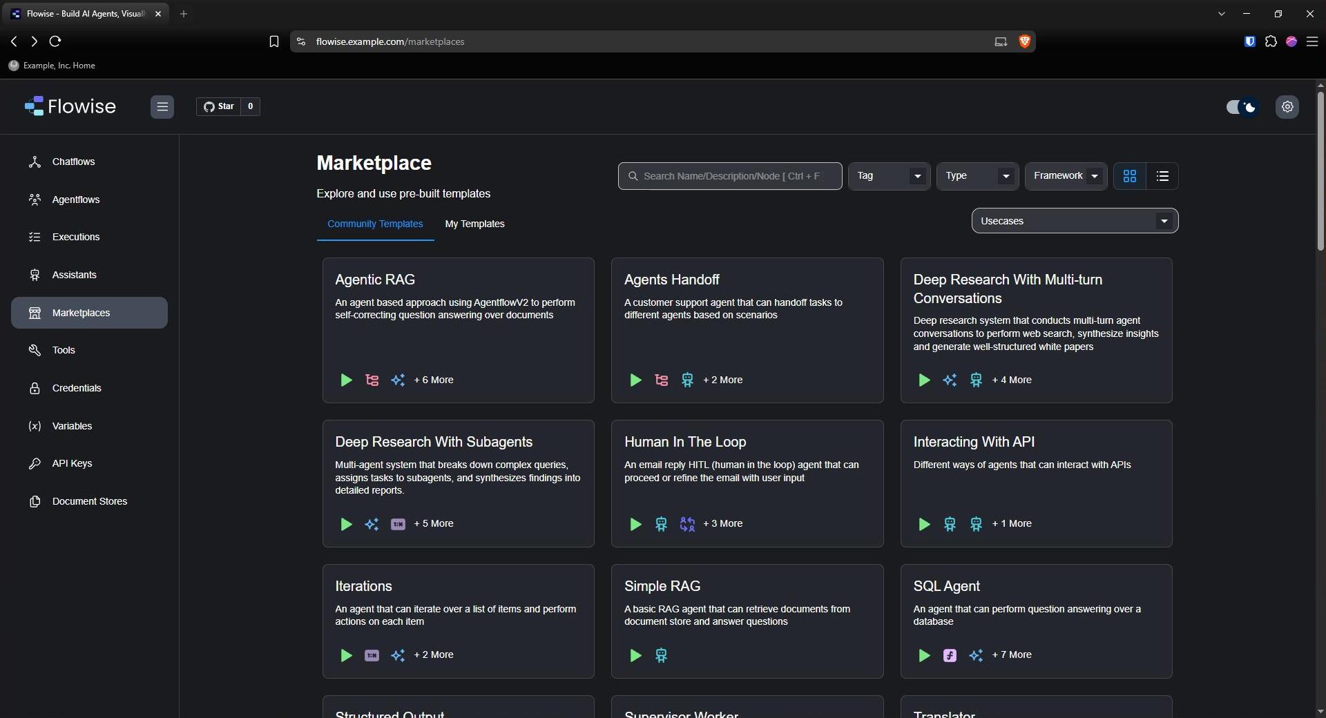The image size is (1326, 718).
Task: Open the Usecases dropdown
Action: (1075, 221)
